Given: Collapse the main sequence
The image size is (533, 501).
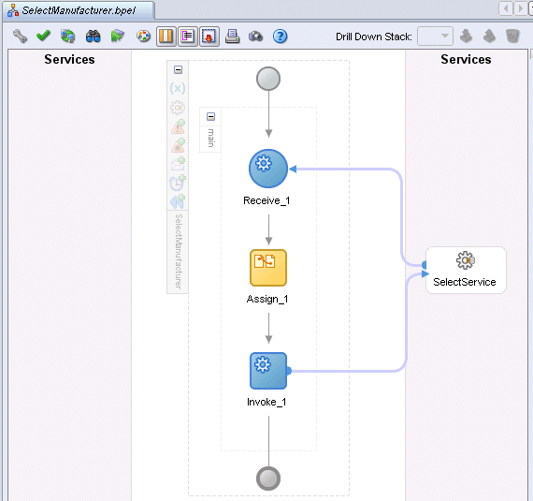Looking at the screenshot, I should [x=210, y=117].
